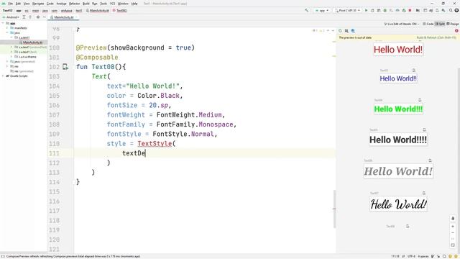Click the UTF-8 encoding in status bar
The width and height of the screenshot is (460, 259).
point(411,256)
